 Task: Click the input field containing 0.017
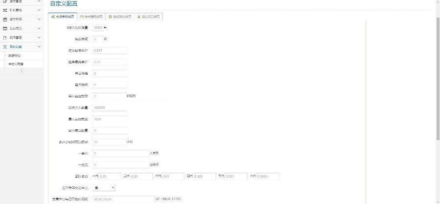point(109,50)
